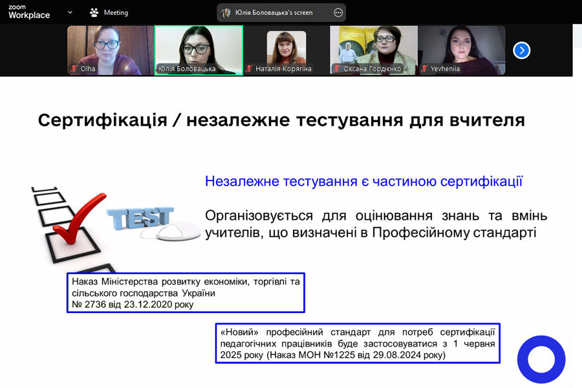Image resolution: width=582 pixels, height=388 pixels.
Task: Select Оксана Гордієнко's video thumbnail
Action: pos(374,50)
